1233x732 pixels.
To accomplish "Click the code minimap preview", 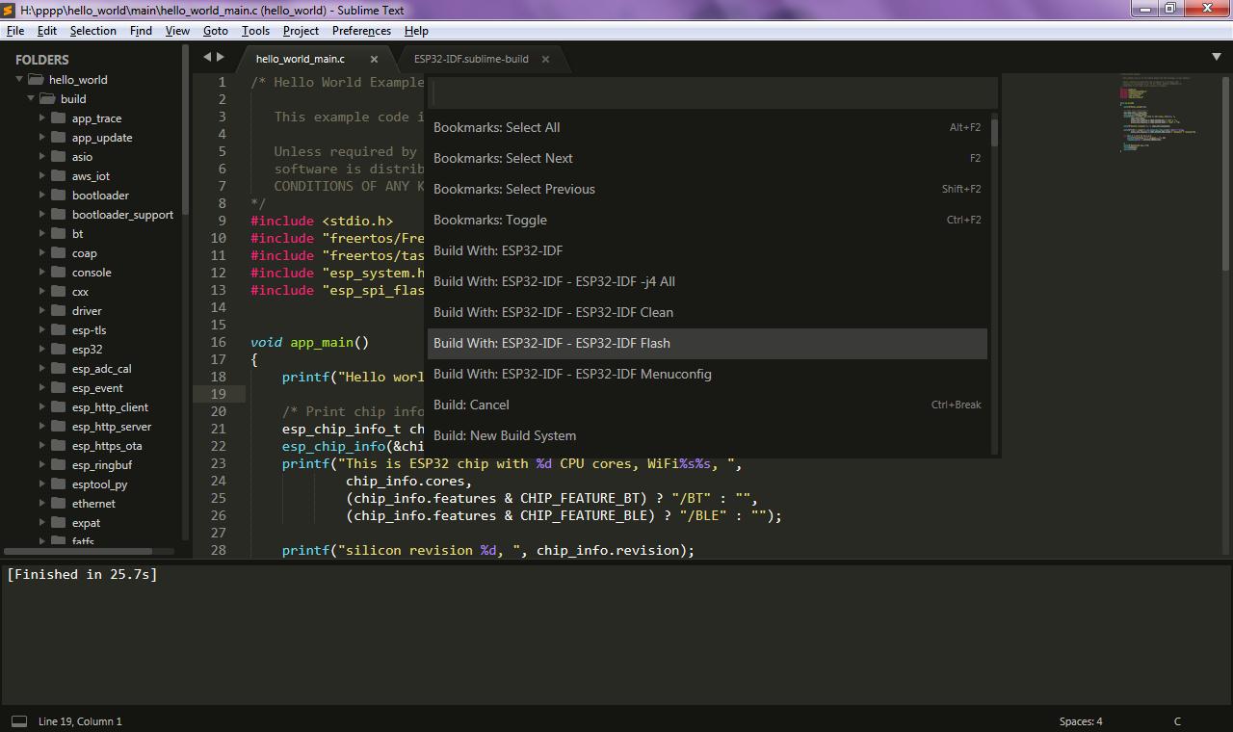I will [1159, 114].
